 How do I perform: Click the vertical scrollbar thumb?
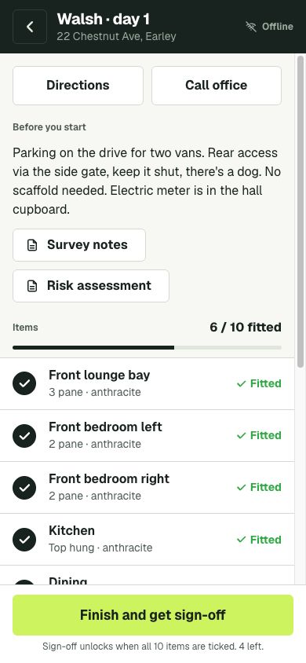tap(300, 211)
